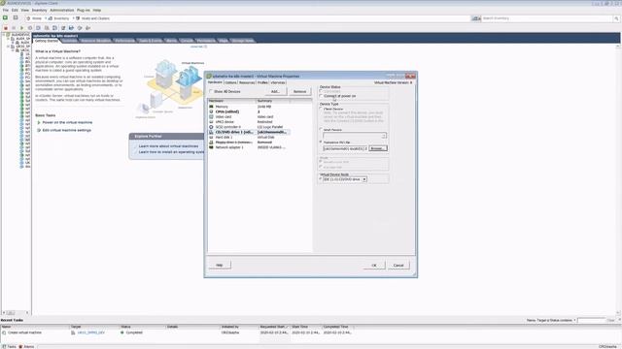Viewport: 622px width, 349px height.
Task: Click the Datastore ISO file path field
Action: click(x=345, y=148)
